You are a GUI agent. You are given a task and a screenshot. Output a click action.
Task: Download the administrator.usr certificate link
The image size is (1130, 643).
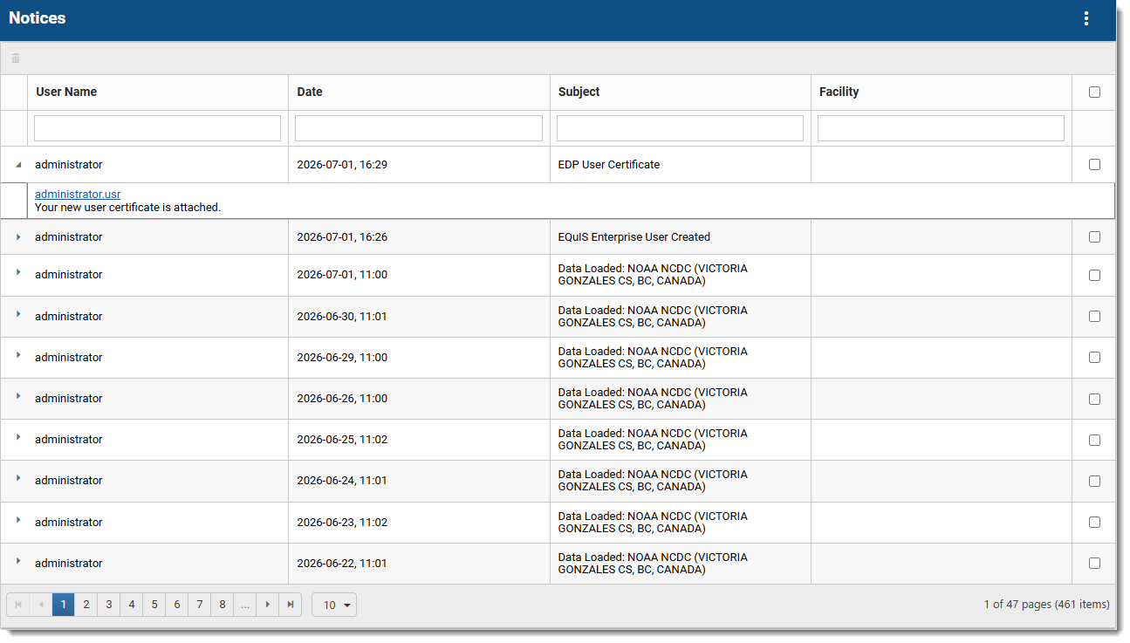pos(78,195)
